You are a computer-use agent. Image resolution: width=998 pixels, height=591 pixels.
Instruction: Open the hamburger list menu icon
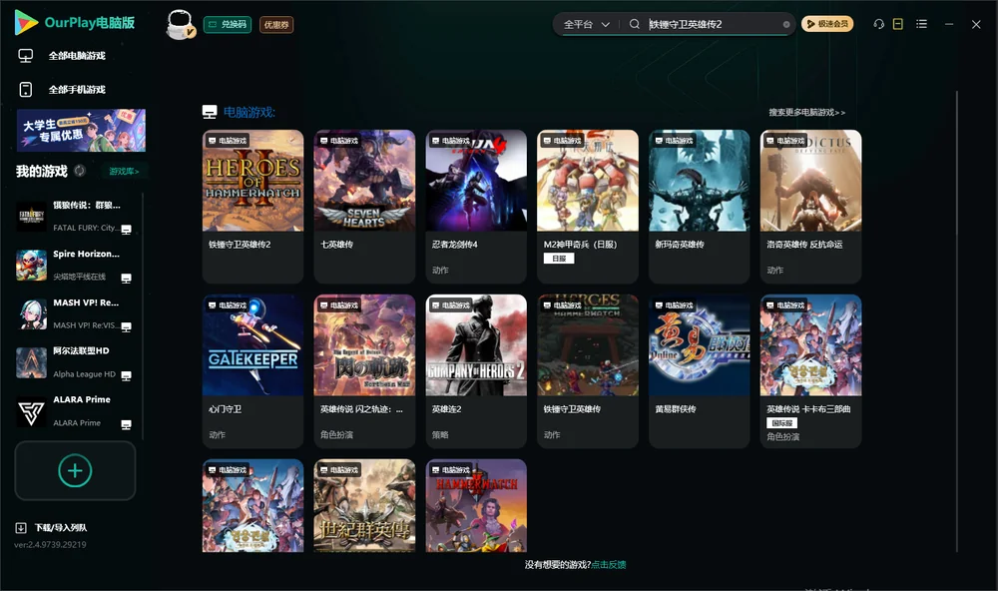tap(921, 24)
